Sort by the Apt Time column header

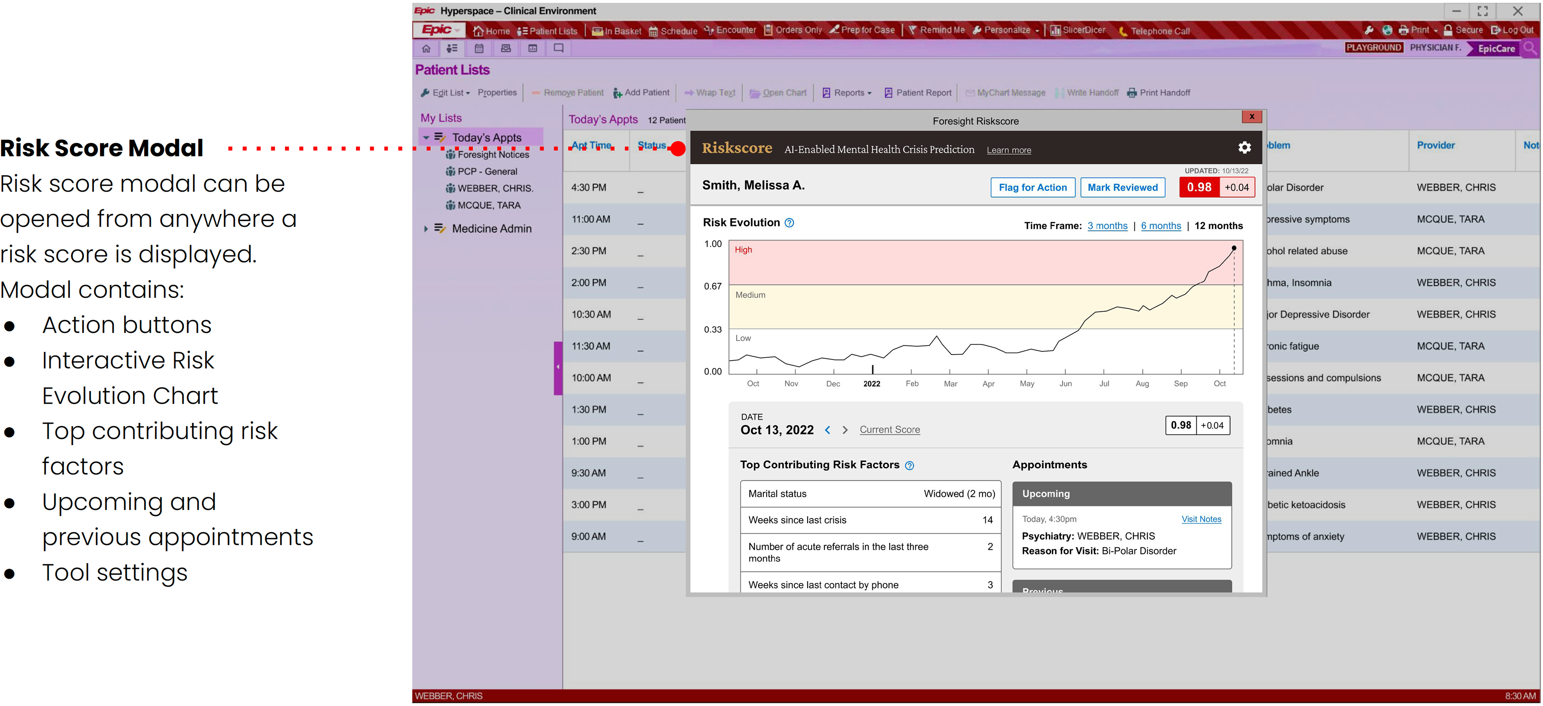click(x=591, y=145)
